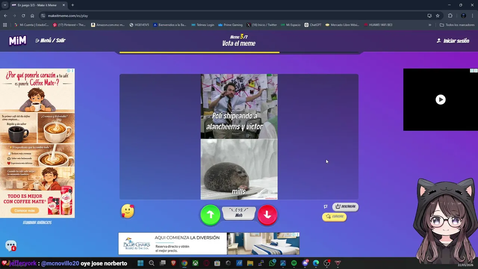Image resolution: width=478 pixels, height=269 pixels.
Task: Open WhatsApp from taskbar
Action: click(x=272, y=263)
